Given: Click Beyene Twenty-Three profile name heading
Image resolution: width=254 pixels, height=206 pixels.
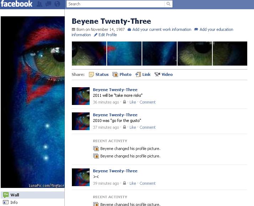Looking at the screenshot, I should (x=111, y=21).
